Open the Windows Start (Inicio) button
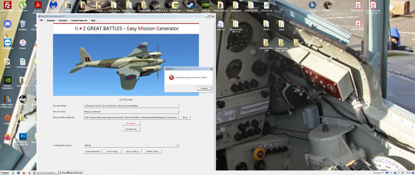 tap(5, 172)
